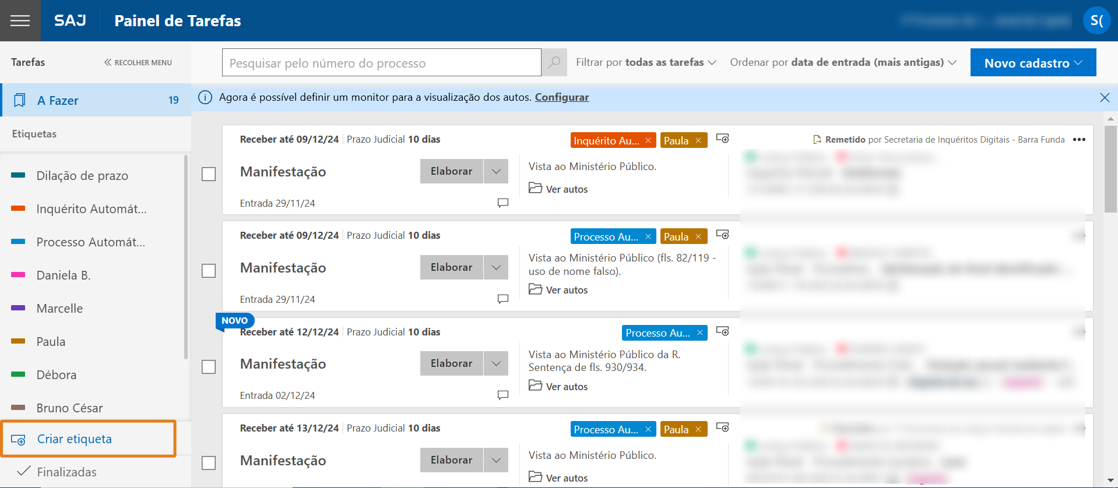Expand Filtrar por todas as tarefas dropdown
Screen dimensions: 1118x488
[x=646, y=62]
